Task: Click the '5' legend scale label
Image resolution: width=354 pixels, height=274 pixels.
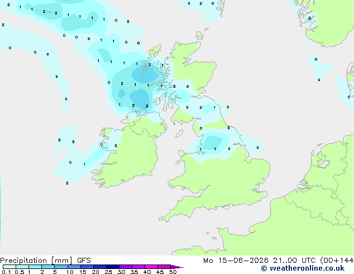Action: (x=55, y=272)
